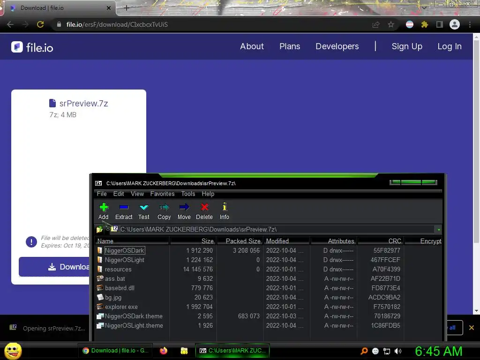Open the Favorites menu in 7-Zip

coord(162,194)
